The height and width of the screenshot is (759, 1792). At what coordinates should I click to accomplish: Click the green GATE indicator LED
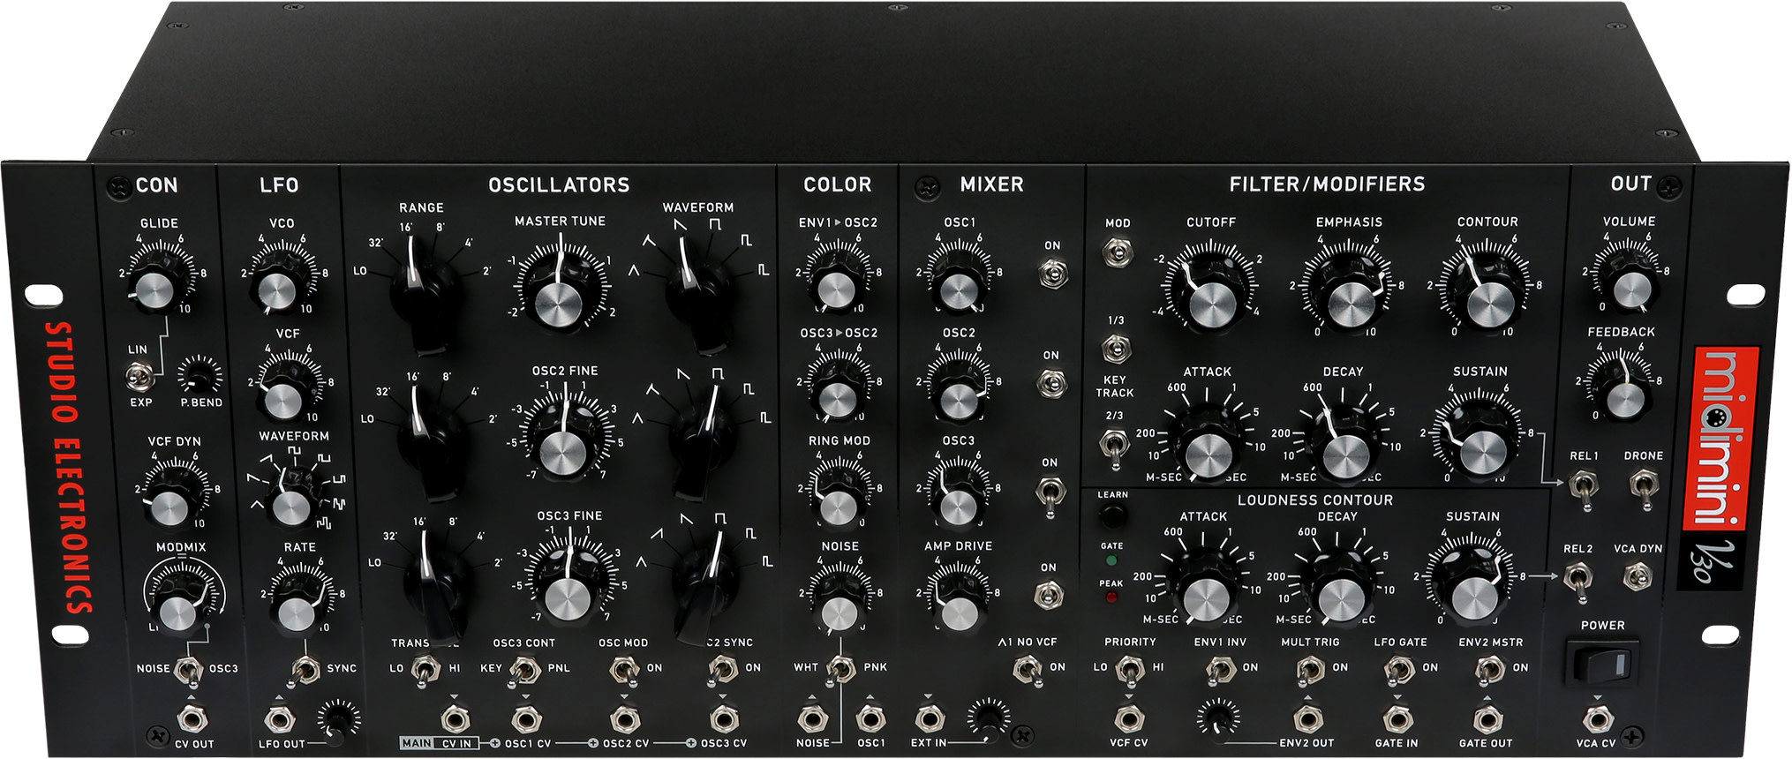1111,560
